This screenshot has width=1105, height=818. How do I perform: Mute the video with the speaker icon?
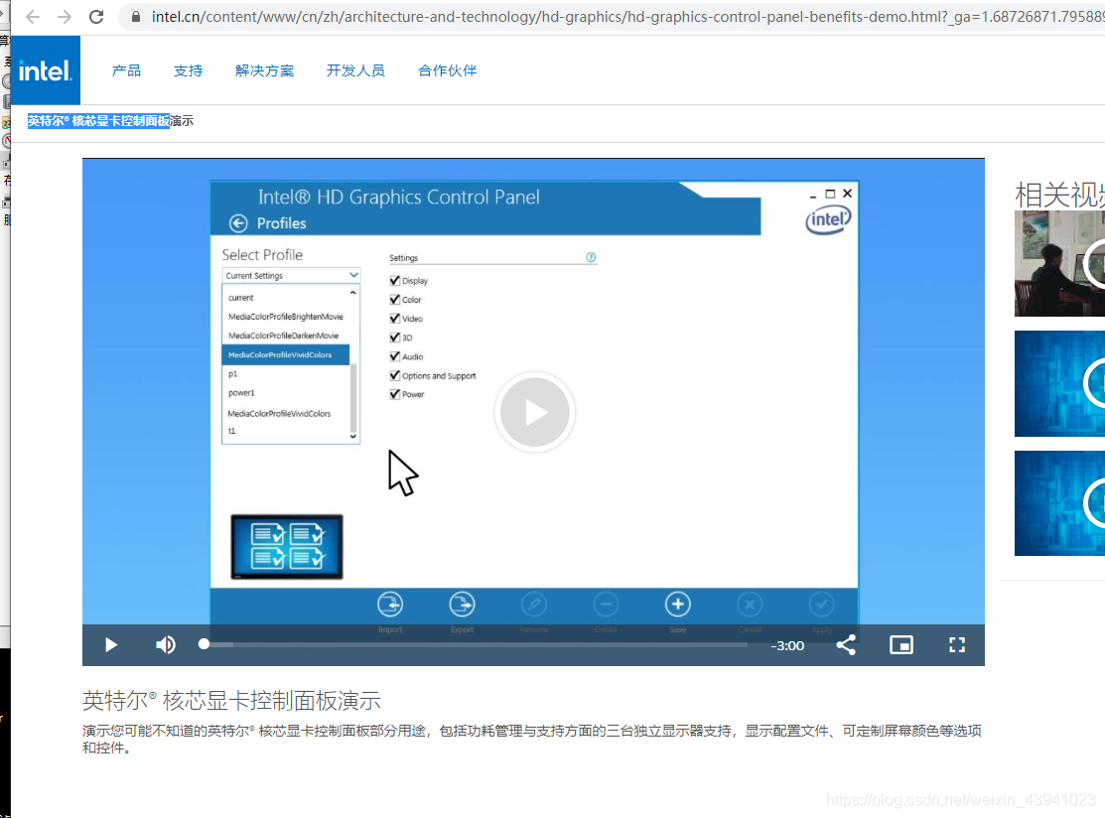coord(166,644)
